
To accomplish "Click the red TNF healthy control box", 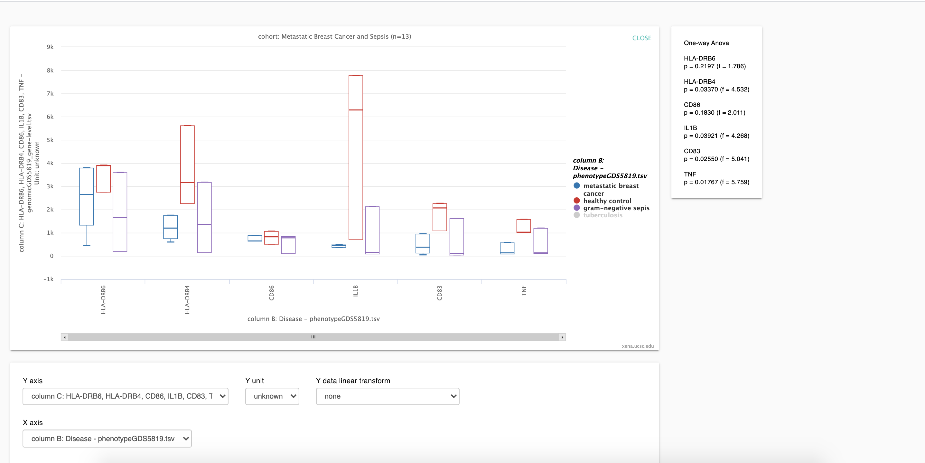I will pyautogui.click(x=524, y=226).
